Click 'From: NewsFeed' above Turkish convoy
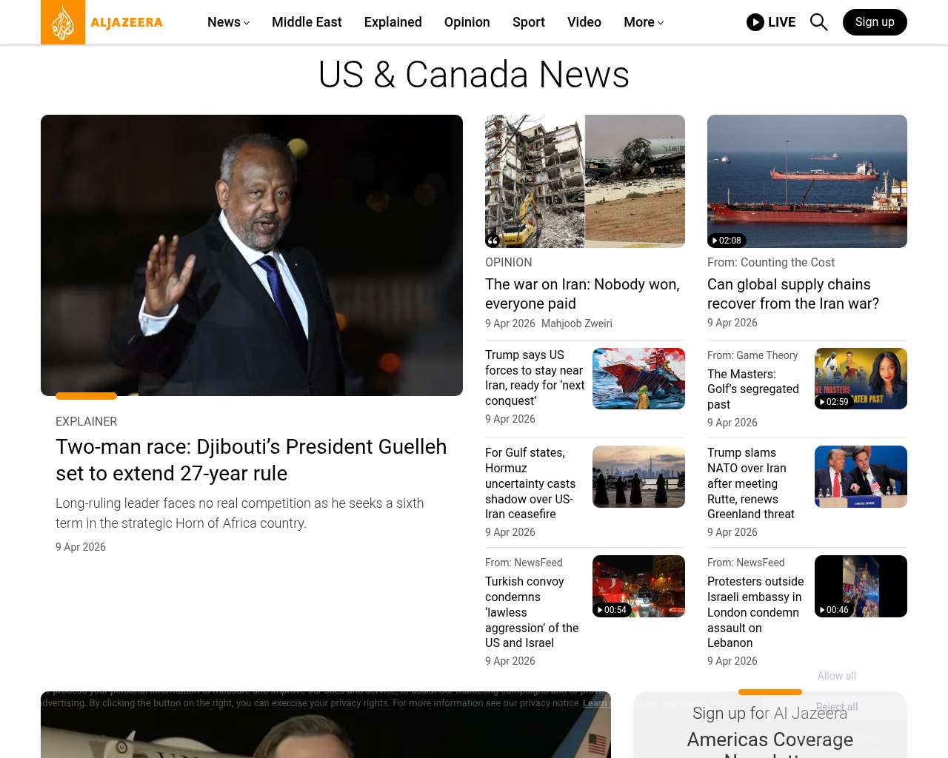Image resolution: width=948 pixels, height=758 pixels. pos(524,563)
